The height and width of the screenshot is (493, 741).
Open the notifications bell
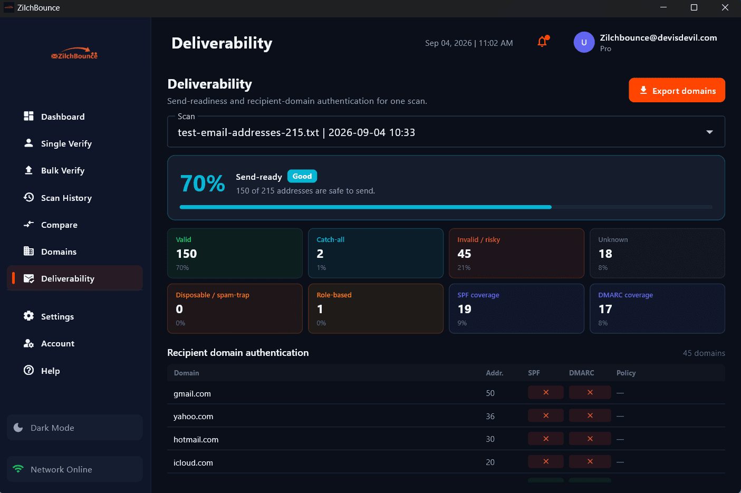tap(543, 41)
